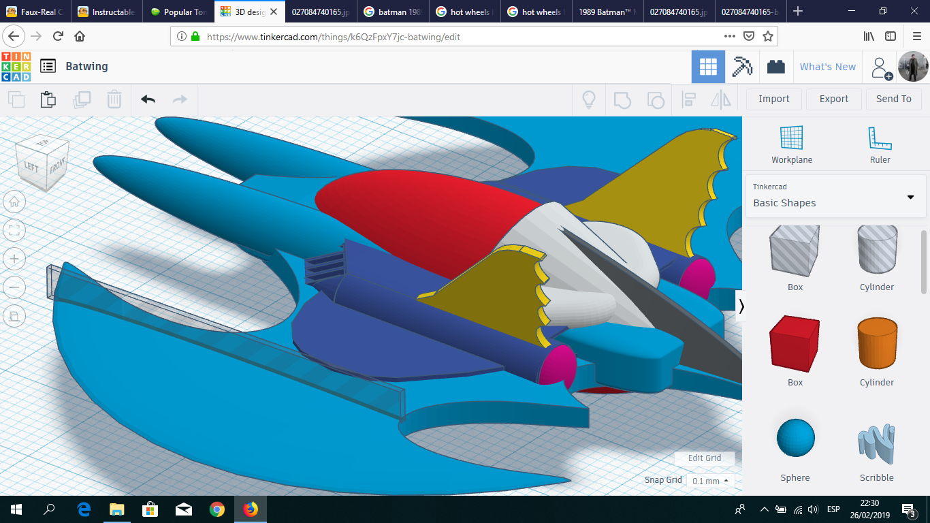Viewport: 930px width, 523px height.
Task: Open the Basic Shapes category dropdown
Action: point(835,197)
